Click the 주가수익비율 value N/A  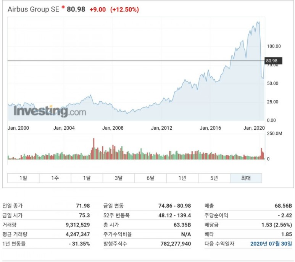click(x=186, y=234)
